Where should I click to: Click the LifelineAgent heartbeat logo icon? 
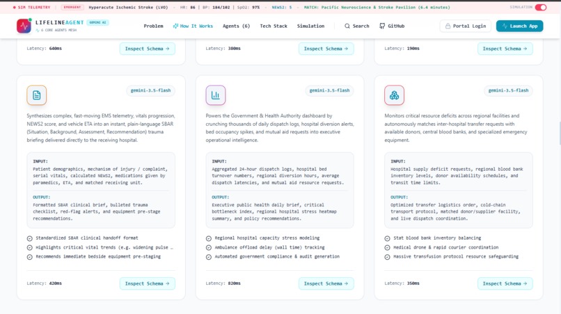(24, 26)
